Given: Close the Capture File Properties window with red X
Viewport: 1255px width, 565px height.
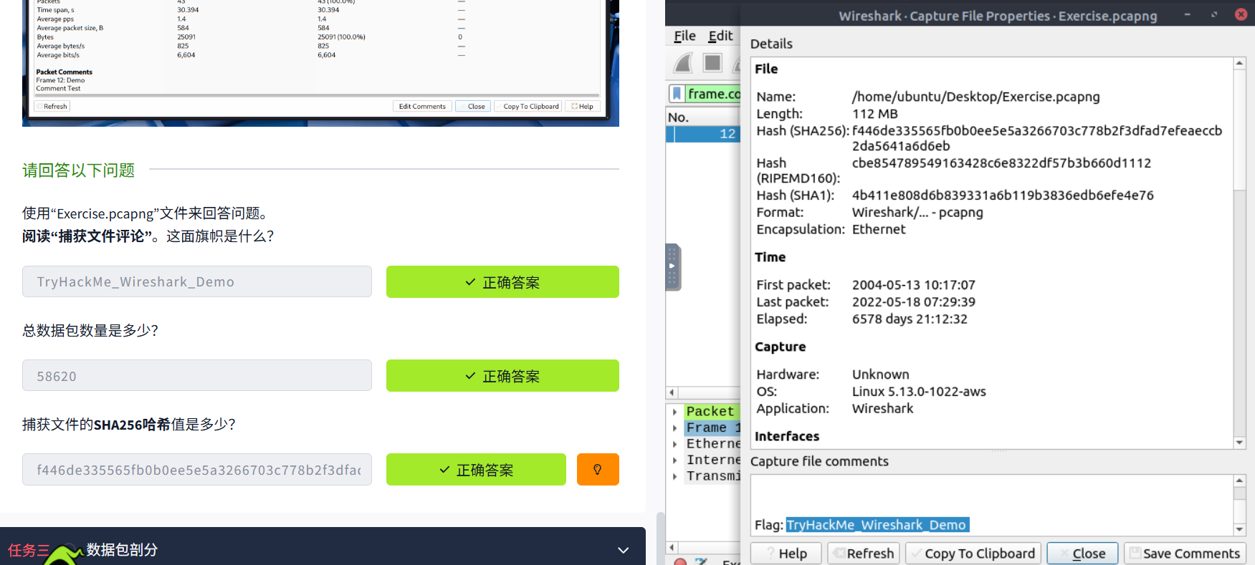Looking at the screenshot, I should click(1241, 15).
